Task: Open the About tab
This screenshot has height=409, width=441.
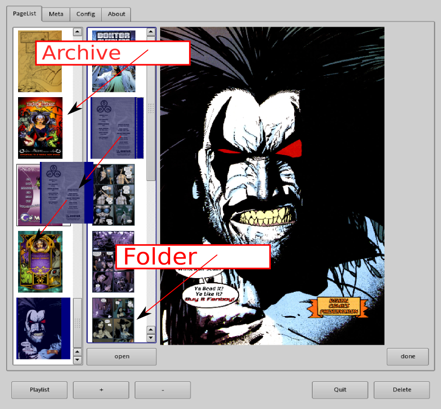Action: coord(116,14)
